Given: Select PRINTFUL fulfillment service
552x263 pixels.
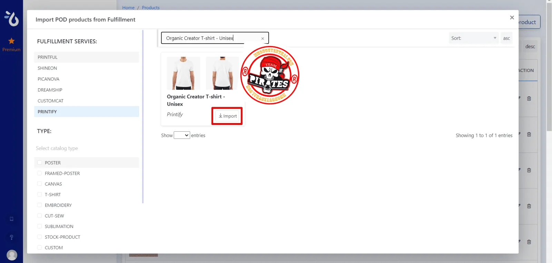Looking at the screenshot, I should coord(87,57).
